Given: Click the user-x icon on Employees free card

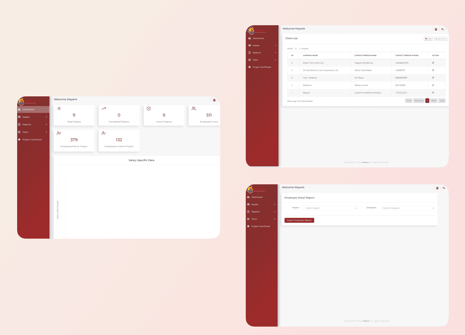Looking at the screenshot, I should [59, 133].
